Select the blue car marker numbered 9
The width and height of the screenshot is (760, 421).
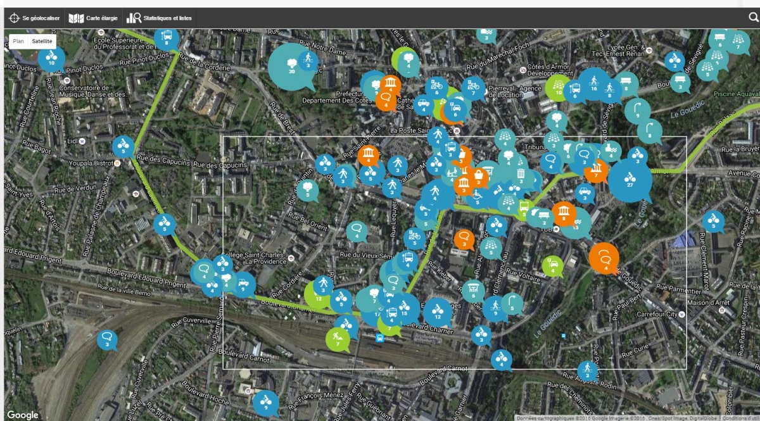click(243, 285)
